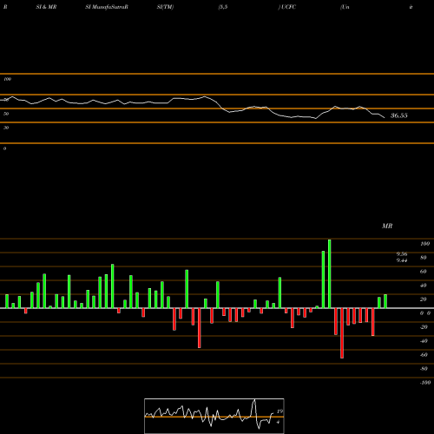Click the 'SI(TM)' header label
Viewport: 434px width, 434px height.
[165, 7]
